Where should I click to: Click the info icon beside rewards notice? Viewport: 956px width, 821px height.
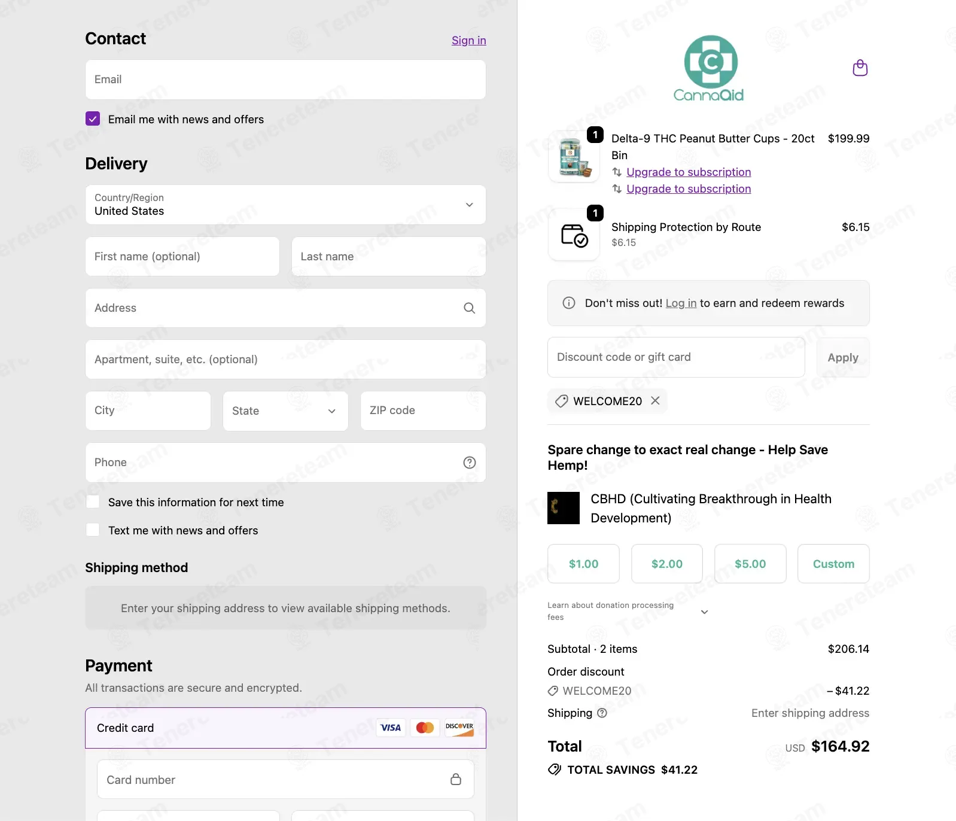[x=569, y=303]
